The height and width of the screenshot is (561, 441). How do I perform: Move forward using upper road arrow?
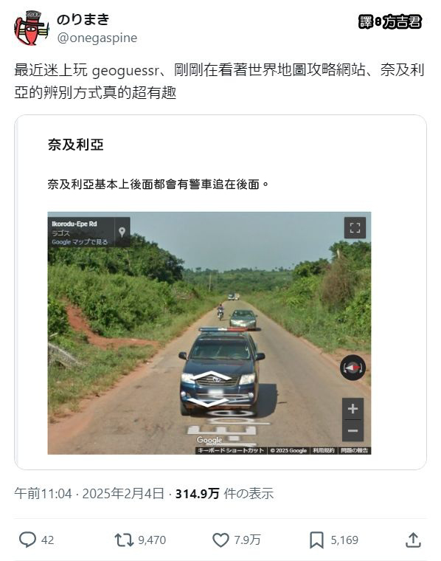(212, 376)
